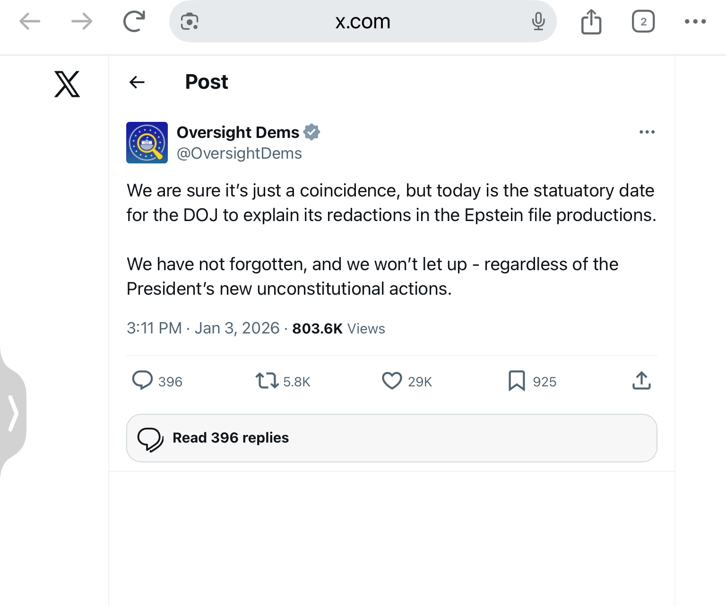The width and height of the screenshot is (726, 606).
Task: Click the x.com address bar
Action: tap(363, 22)
